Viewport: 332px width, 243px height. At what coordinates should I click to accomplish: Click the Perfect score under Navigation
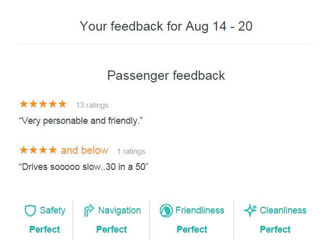coord(112,230)
